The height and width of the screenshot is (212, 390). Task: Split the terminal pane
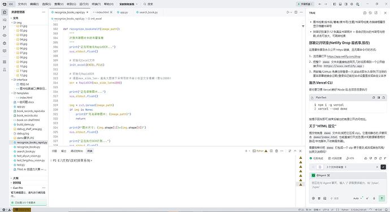coord(271,151)
